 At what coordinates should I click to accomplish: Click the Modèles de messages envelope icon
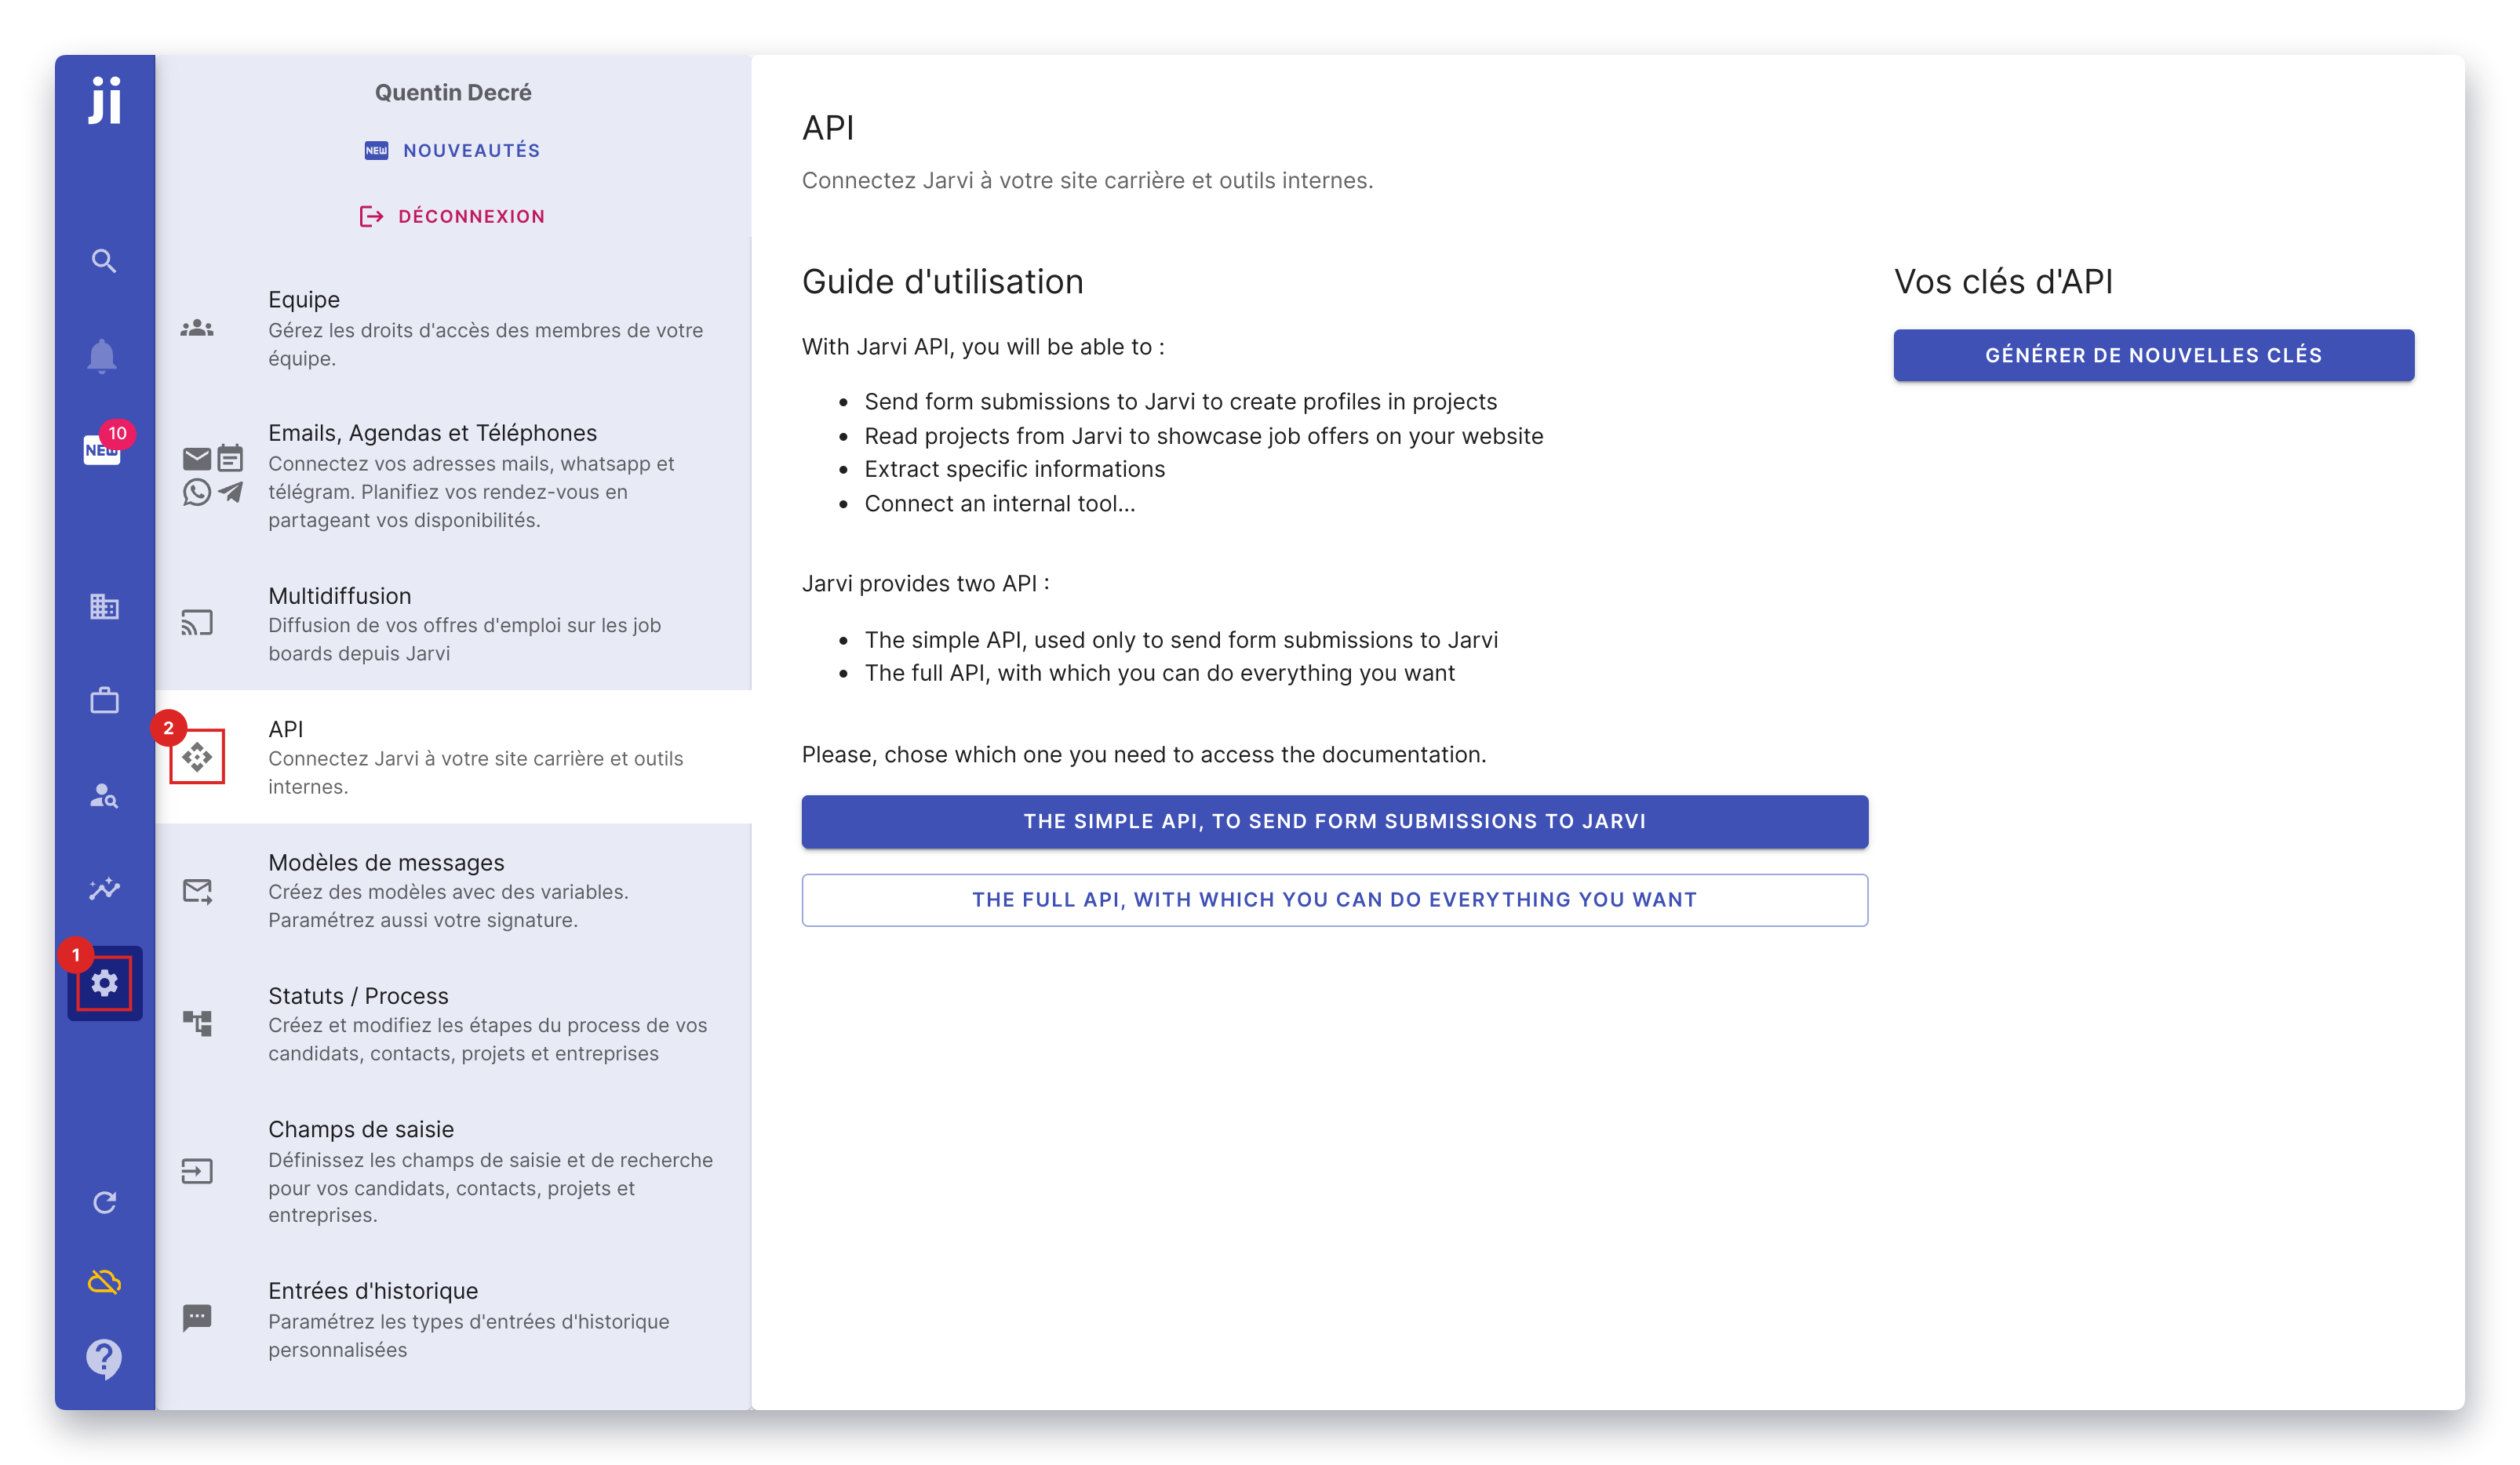point(197,890)
